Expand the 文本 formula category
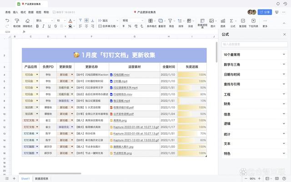The width and height of the screenshot is (291, 182). [255, 144]
